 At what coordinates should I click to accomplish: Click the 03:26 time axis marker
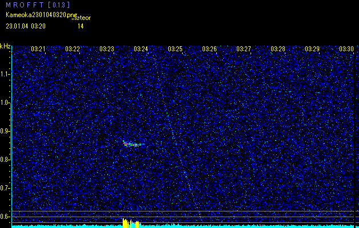pos(209,48)
